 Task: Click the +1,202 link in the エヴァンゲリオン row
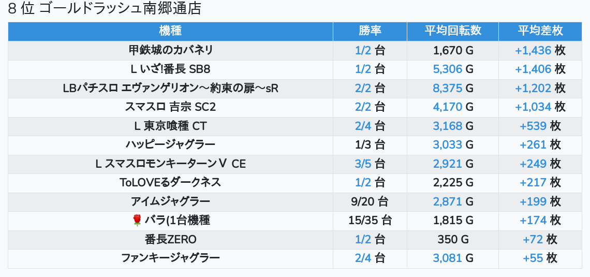pos(533,88)
